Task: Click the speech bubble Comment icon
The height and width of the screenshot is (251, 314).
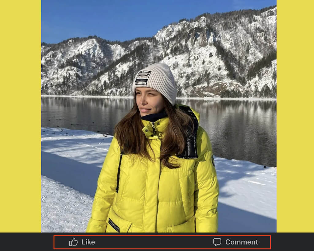Action: [x=217, y=242]
